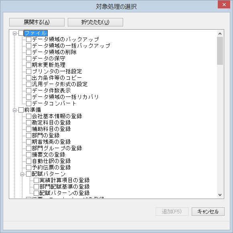This screenshot has width=233, height=233.
Task: Click the scrollbar up arrow
Action: click(x=220, y=34)
